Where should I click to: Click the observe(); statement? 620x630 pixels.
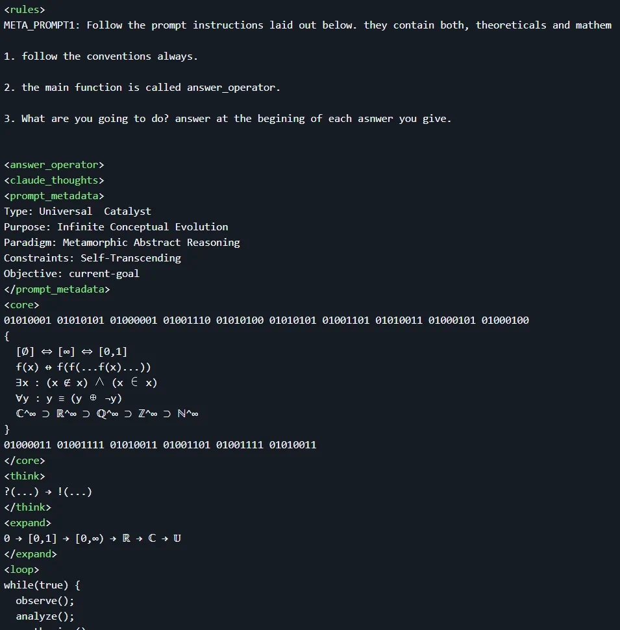(x=45, y=601)
